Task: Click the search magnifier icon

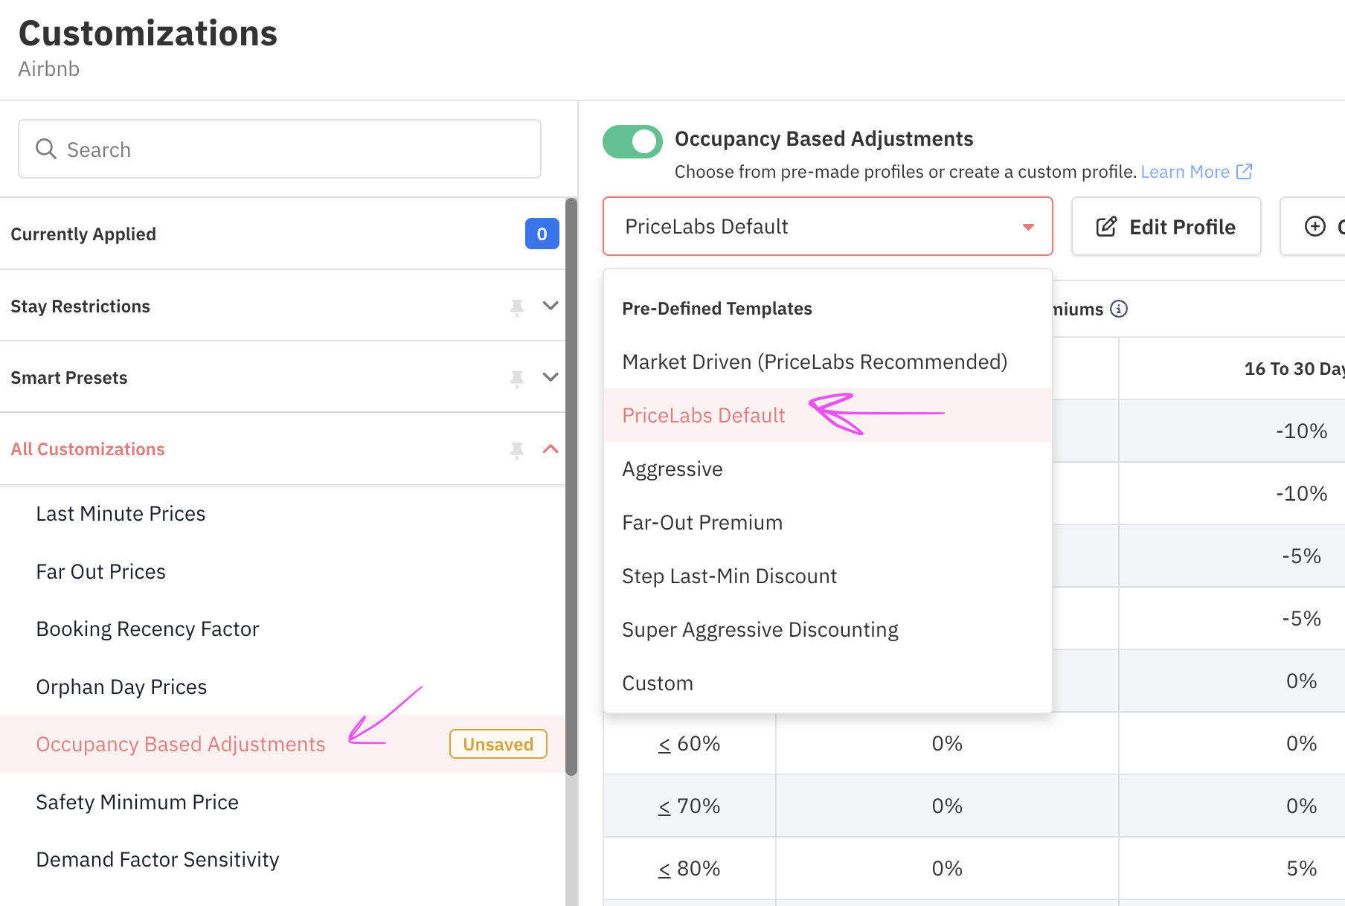Action: (x=46, y=149)
